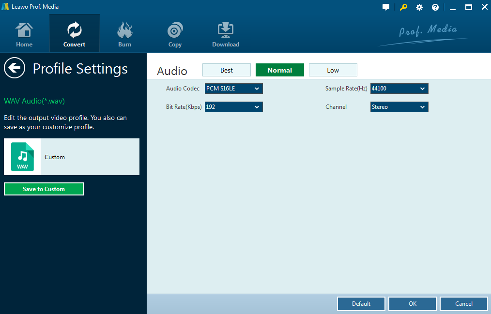Expand the Bit Rate dropdown
Screen dimensions: 491x314
pos(233,107)
